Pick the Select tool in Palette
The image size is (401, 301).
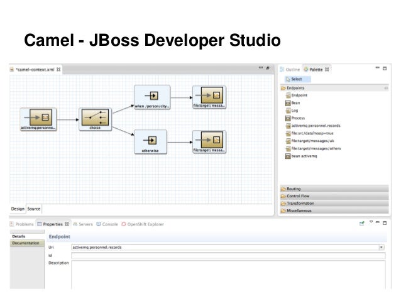[297, 79]
